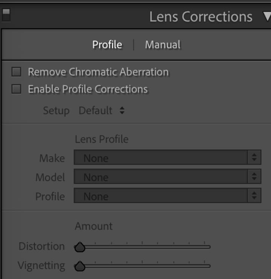
Task: Enable Remove Chromatic Aberration checkbox
Action: (x=16, y=72)
